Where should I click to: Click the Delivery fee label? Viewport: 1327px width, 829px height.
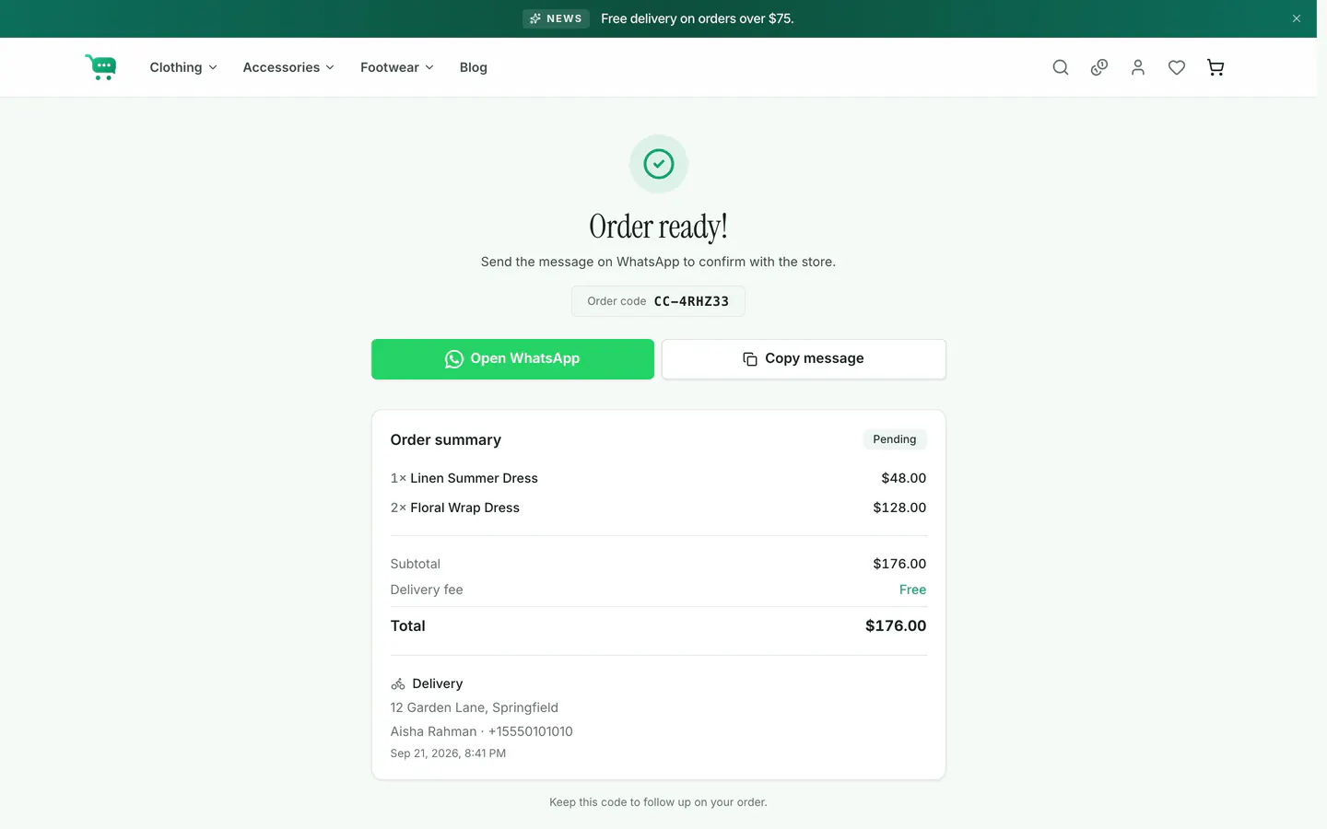tap(427, 590)
